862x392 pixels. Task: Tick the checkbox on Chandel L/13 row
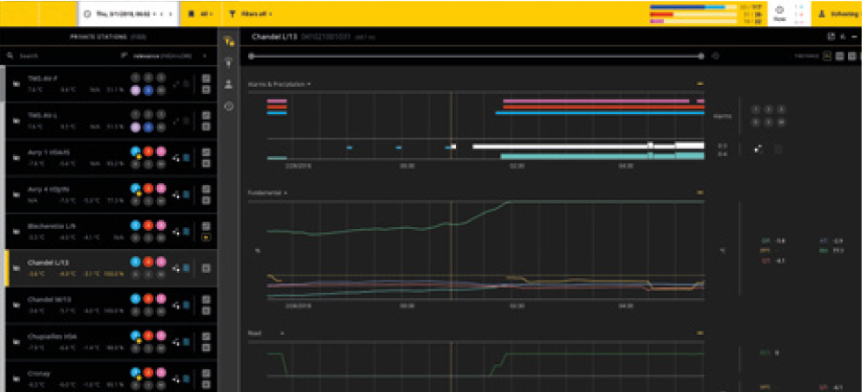pos(206,268)
